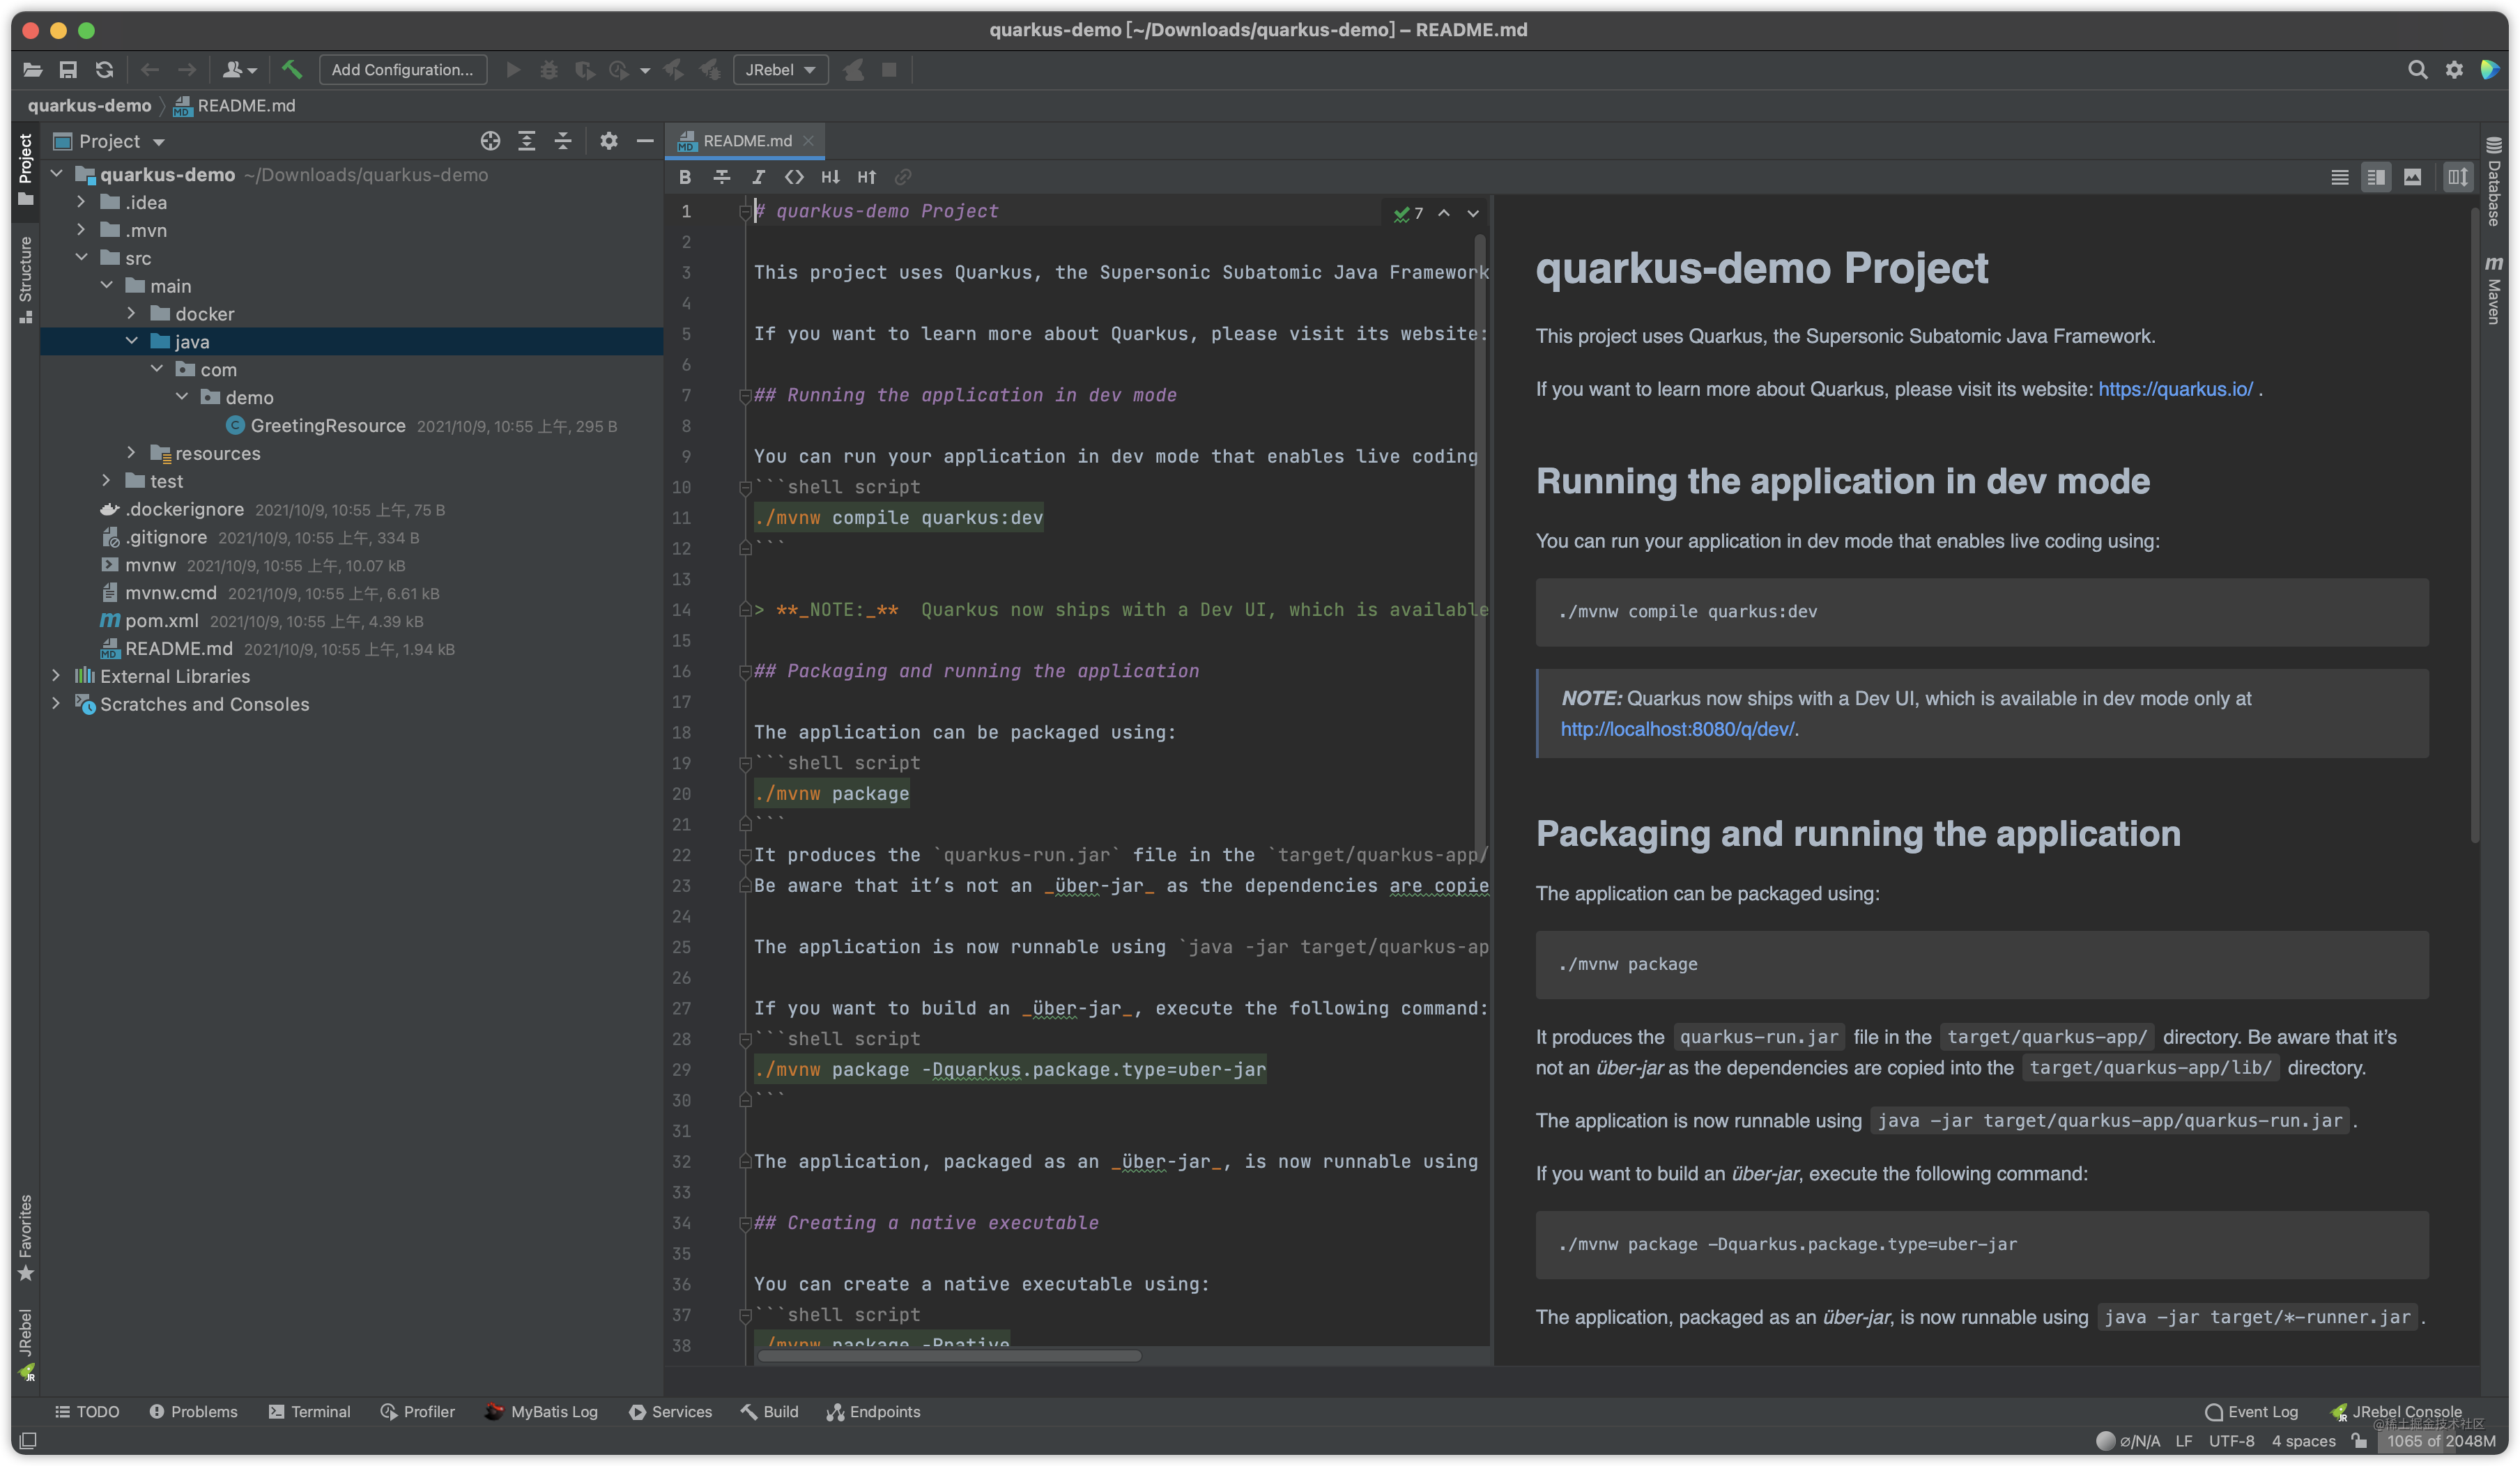Switch to editor-only view mode
Image resolution: width=2520 pixels, height=1466 pixels.
(x=2340, y=177)
